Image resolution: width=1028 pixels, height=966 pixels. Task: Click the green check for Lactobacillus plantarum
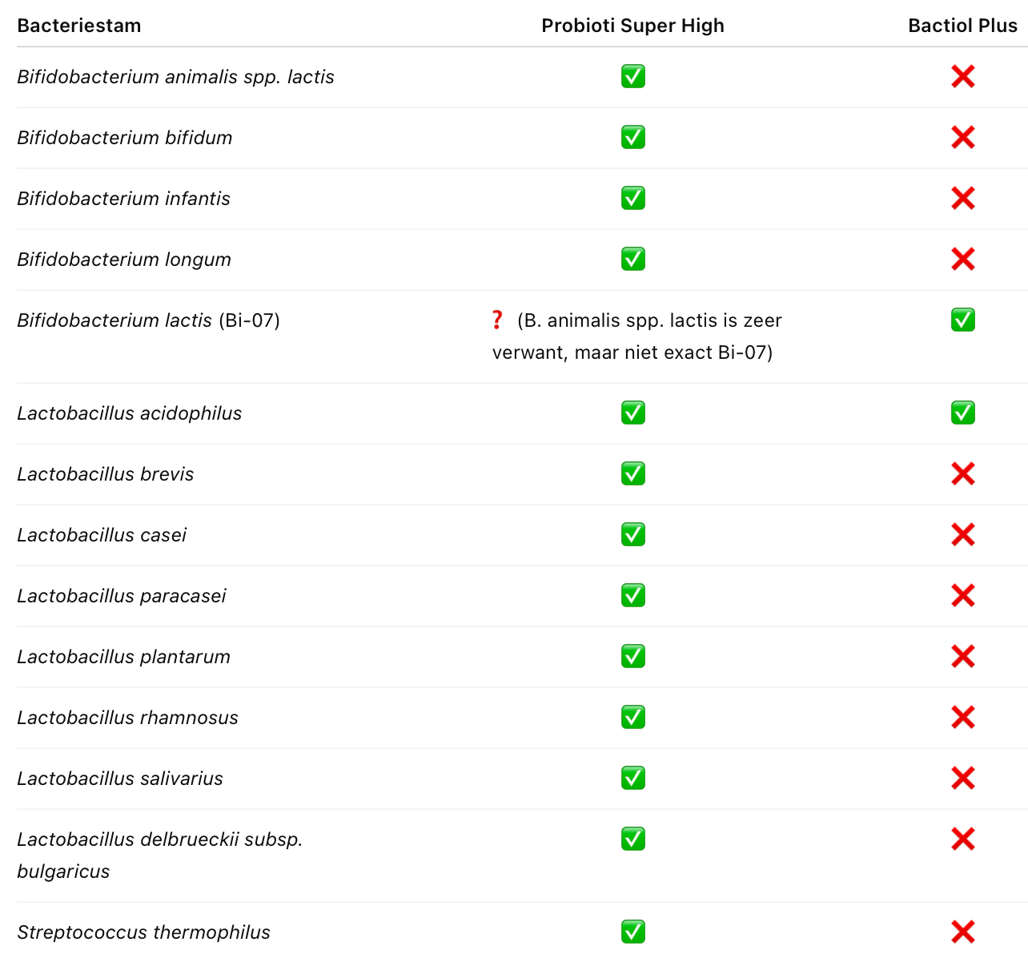point(632,656)
